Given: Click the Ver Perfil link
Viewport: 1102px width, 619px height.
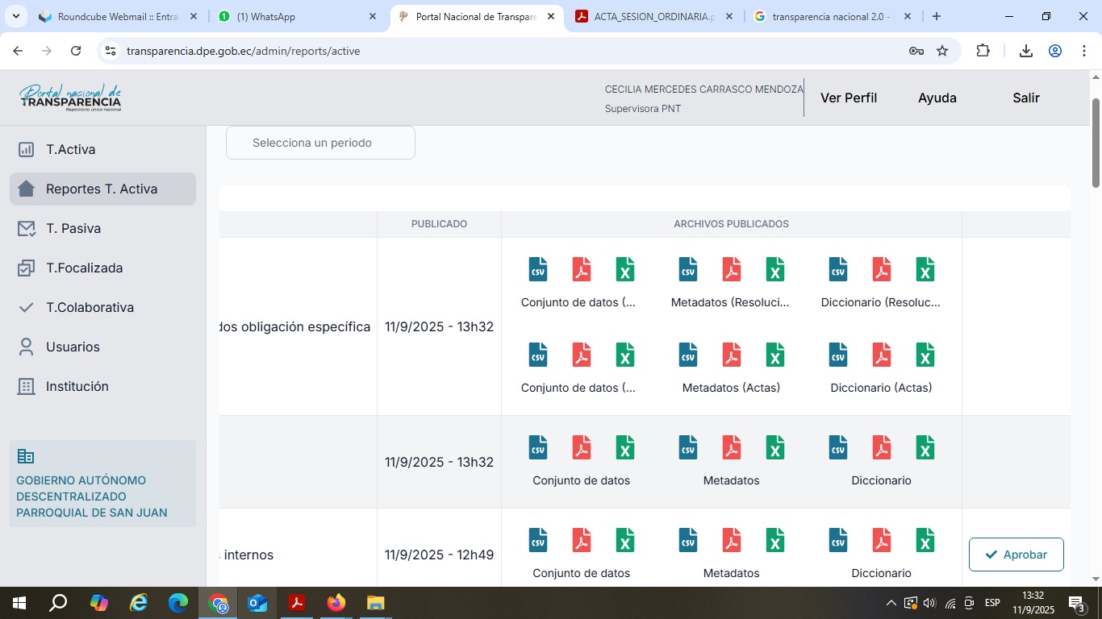Looking at the screenshot, I should coord(848,98).
